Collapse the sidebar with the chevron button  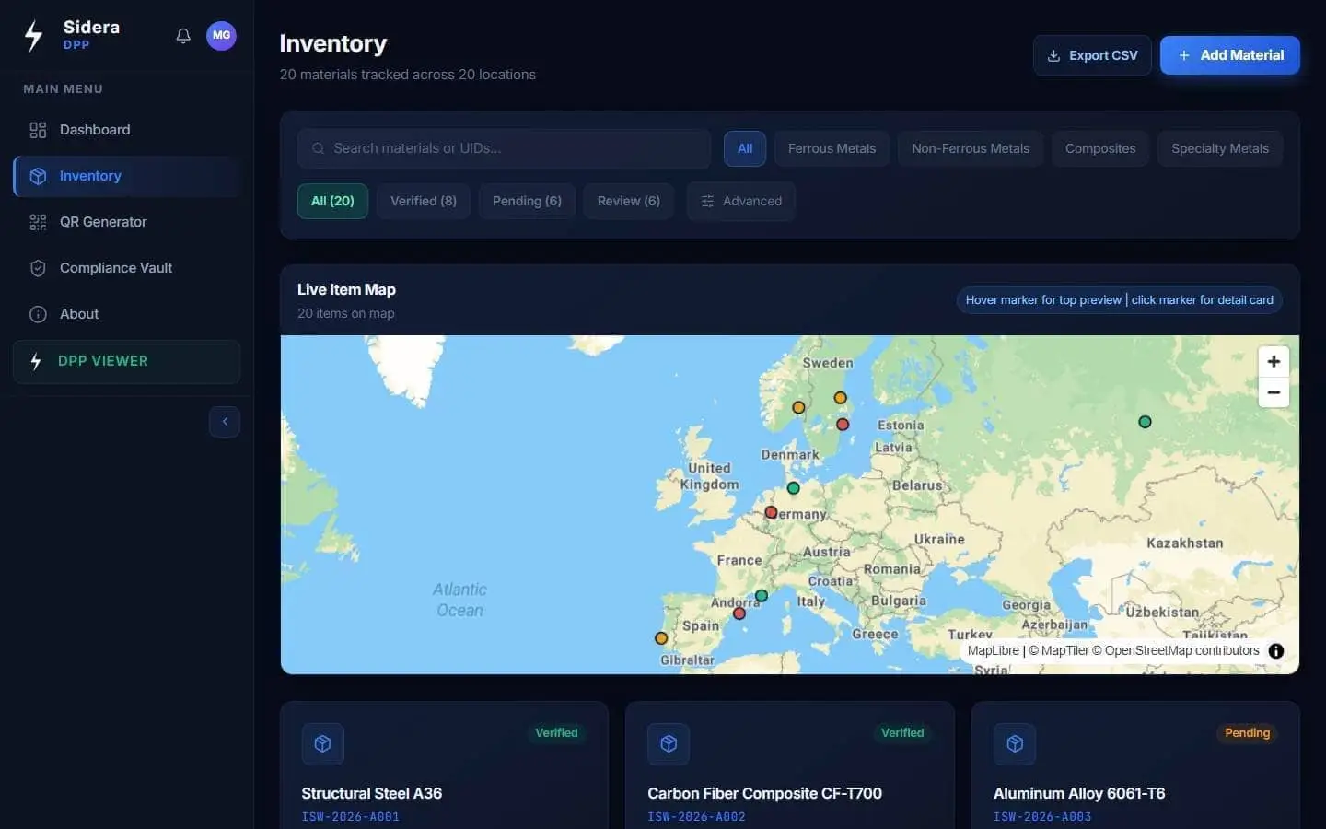click(225, 422)
